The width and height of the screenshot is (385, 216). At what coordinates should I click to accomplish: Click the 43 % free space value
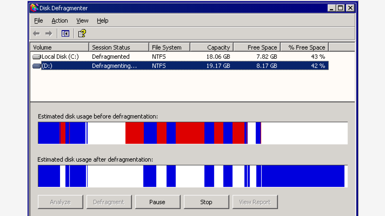pyautogui.click(x=318, y=57)
